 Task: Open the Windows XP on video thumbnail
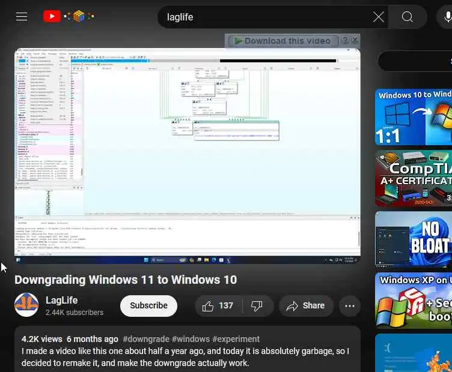(414, 301)
